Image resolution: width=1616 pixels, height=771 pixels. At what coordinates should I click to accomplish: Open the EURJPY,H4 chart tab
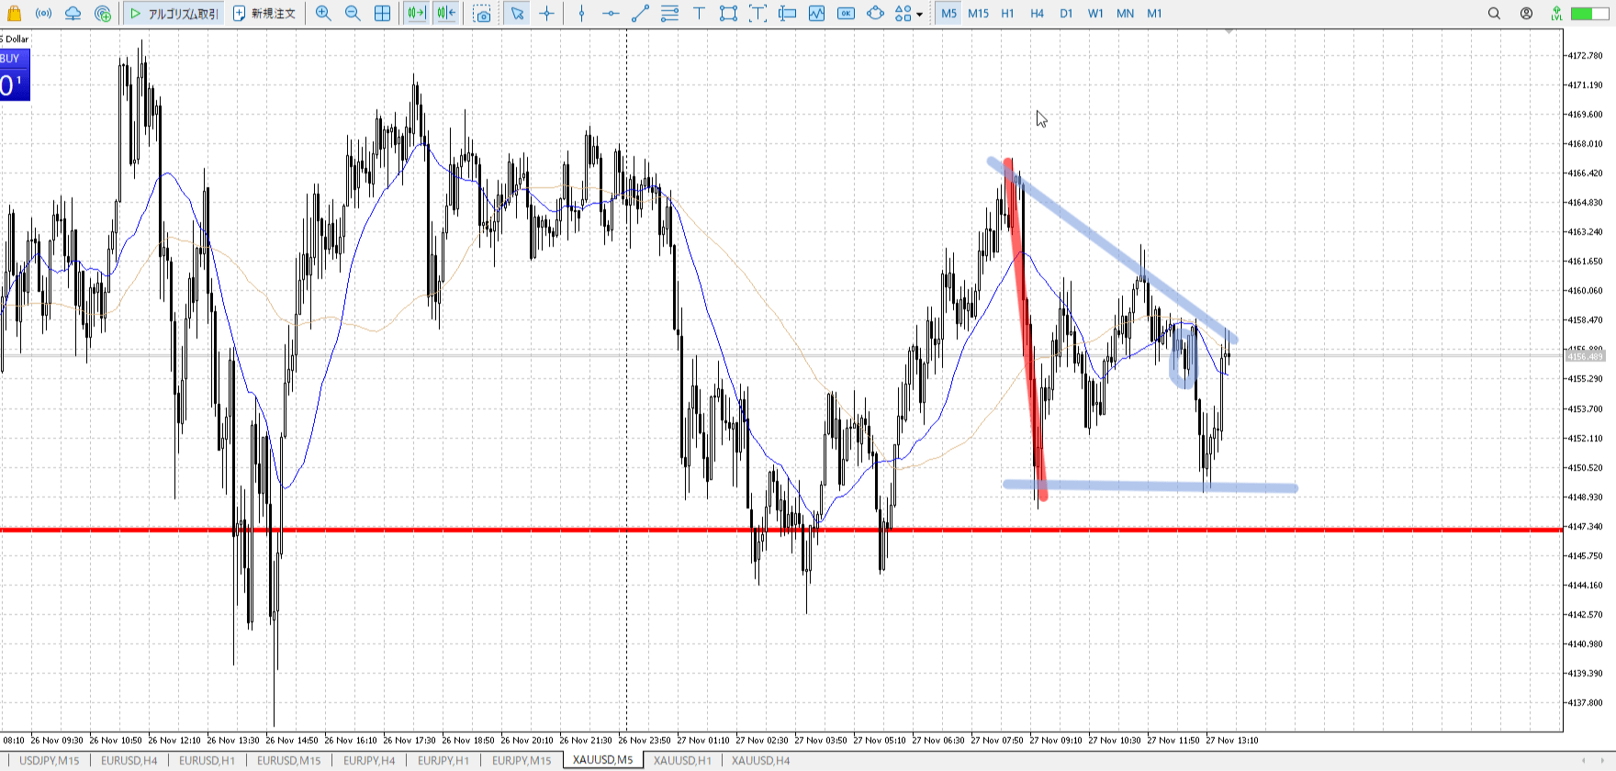coord(369,760)
